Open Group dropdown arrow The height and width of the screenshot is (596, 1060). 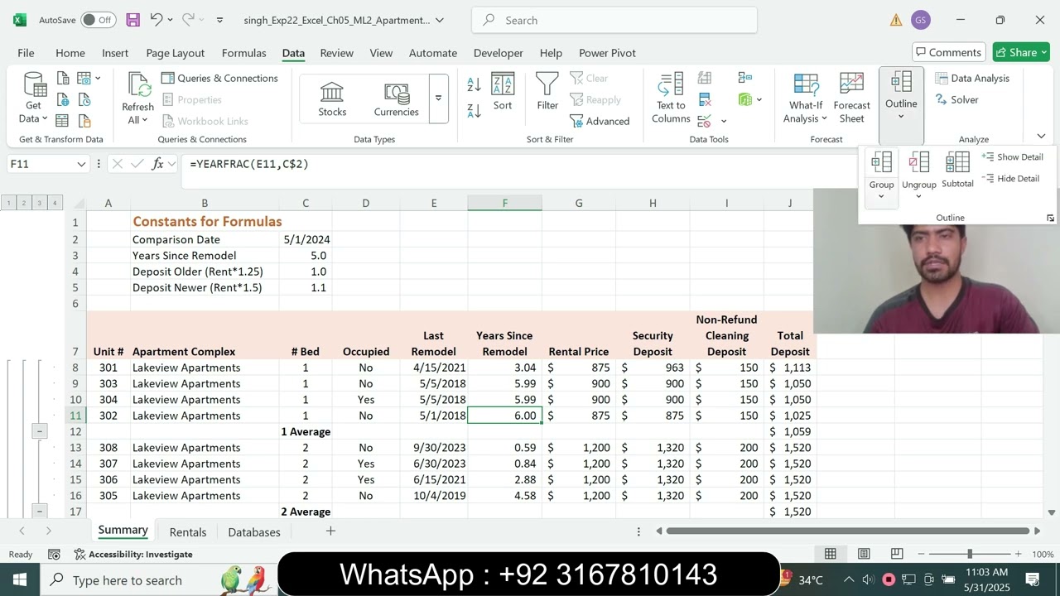point(881,197)
